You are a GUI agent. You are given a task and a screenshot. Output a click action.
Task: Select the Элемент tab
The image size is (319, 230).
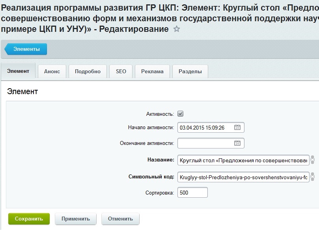click(18, 71)
